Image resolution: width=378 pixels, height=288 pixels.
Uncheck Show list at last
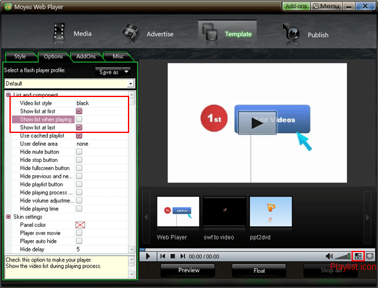tap(79, 127)
